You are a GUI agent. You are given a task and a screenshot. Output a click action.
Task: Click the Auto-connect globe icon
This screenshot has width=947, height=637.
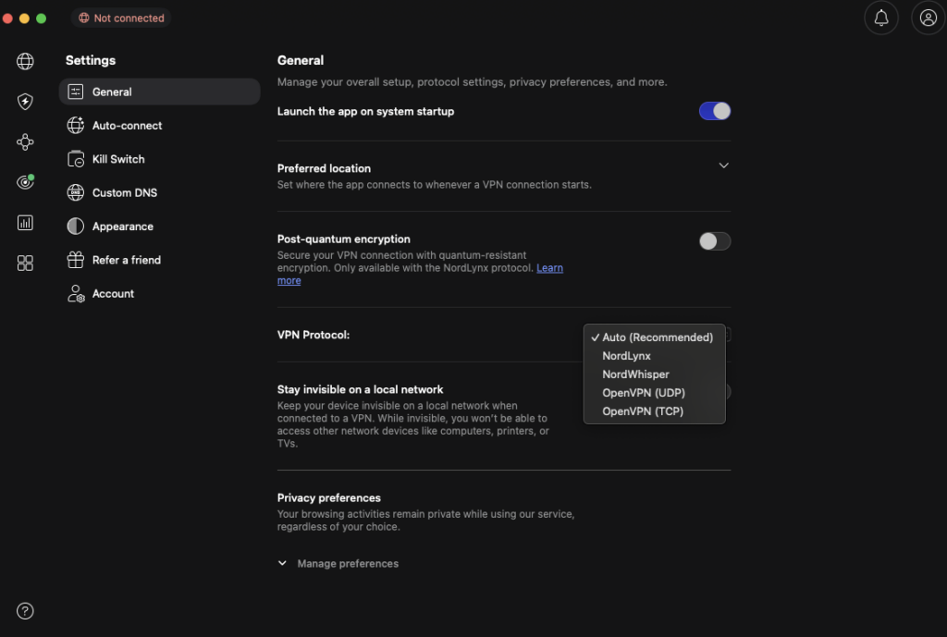pyautogui.click(x=76, y=126)
